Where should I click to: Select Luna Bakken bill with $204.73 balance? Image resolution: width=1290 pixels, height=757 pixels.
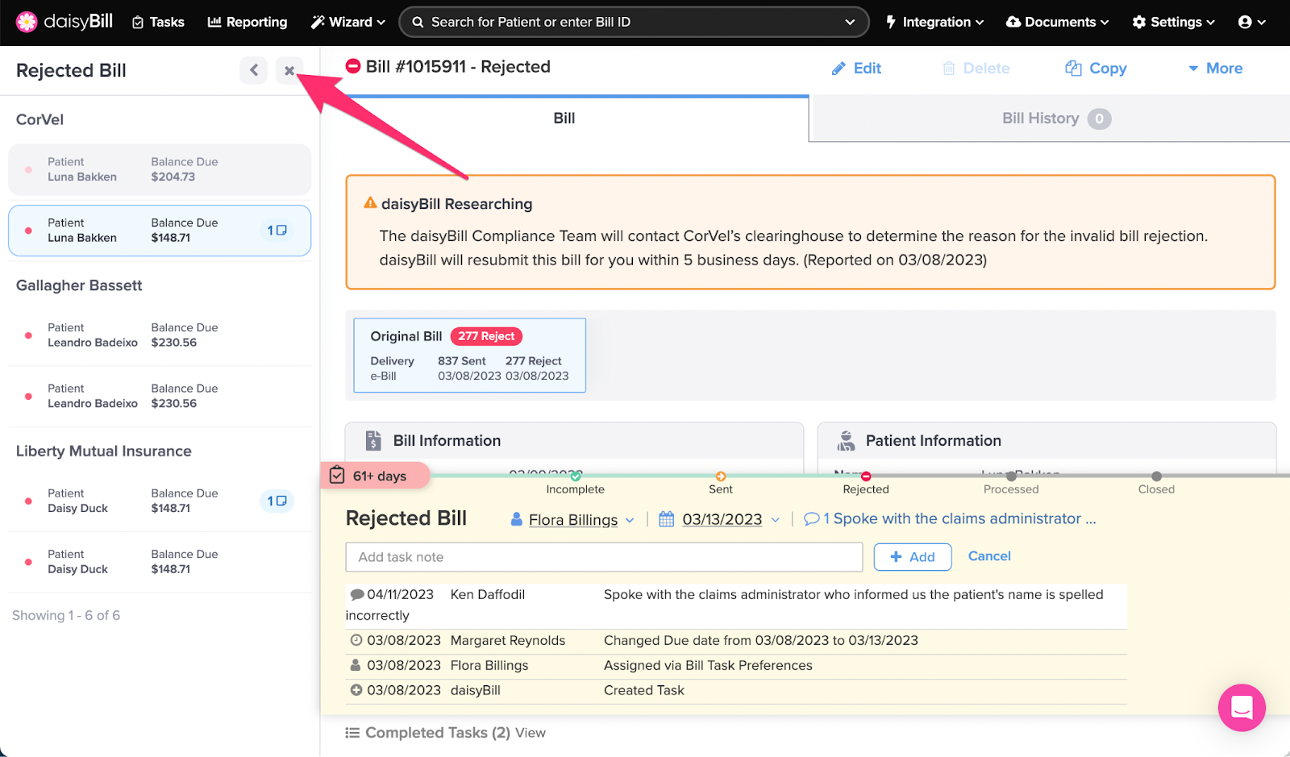pos(160,169)
